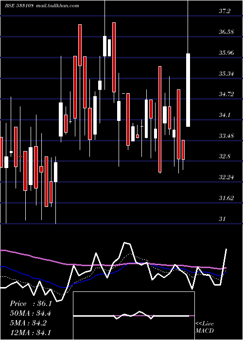The height and width of the screenshot is (340, 243).
Task: Click the last tall white candlestick
Action: pyautogui.click(x=188, y=90)
